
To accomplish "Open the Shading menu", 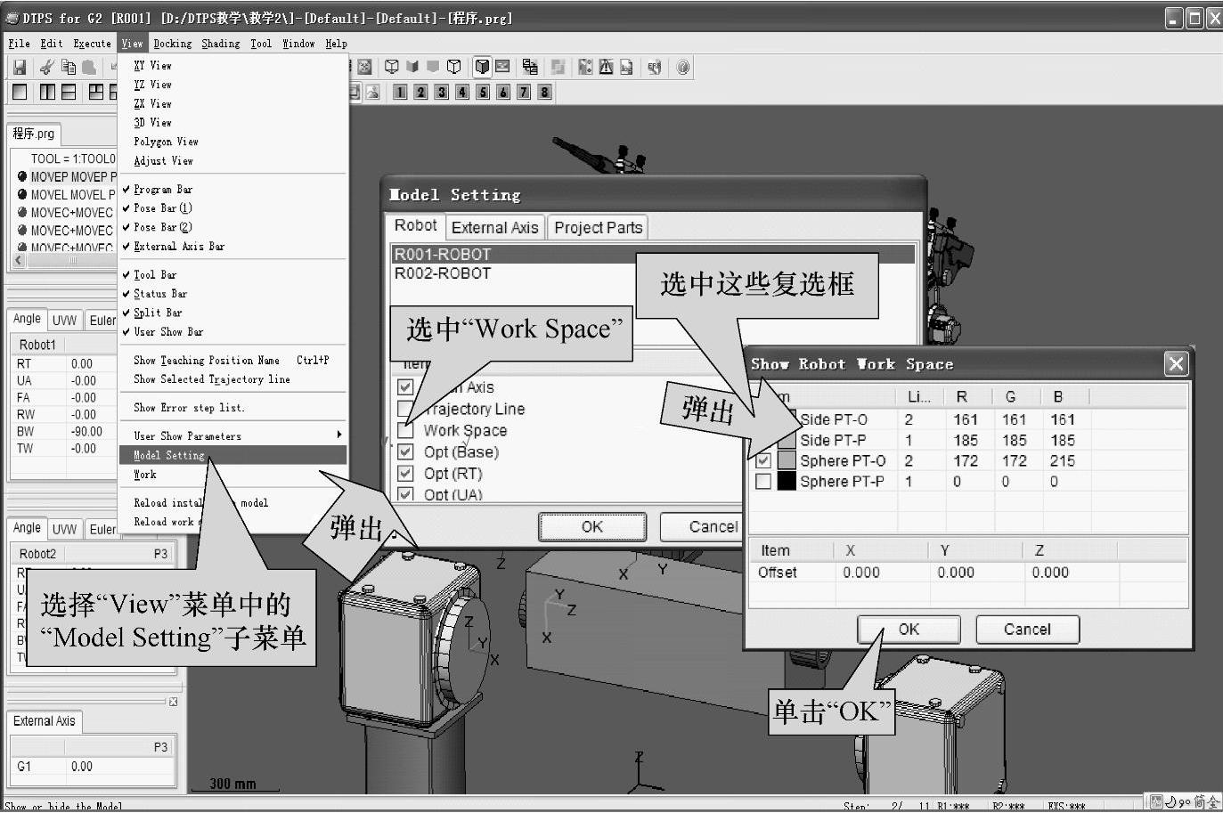I will coord(220,43).
